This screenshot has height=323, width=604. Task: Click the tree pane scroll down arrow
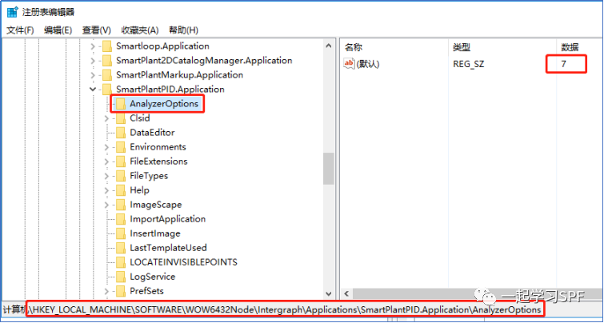click(x=329, y=293)
